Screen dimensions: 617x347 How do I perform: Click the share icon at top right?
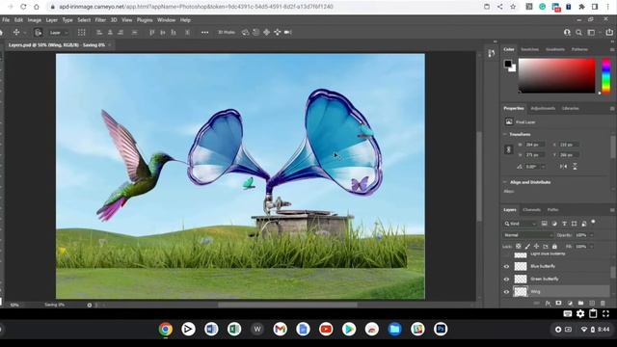click(609, 32)
